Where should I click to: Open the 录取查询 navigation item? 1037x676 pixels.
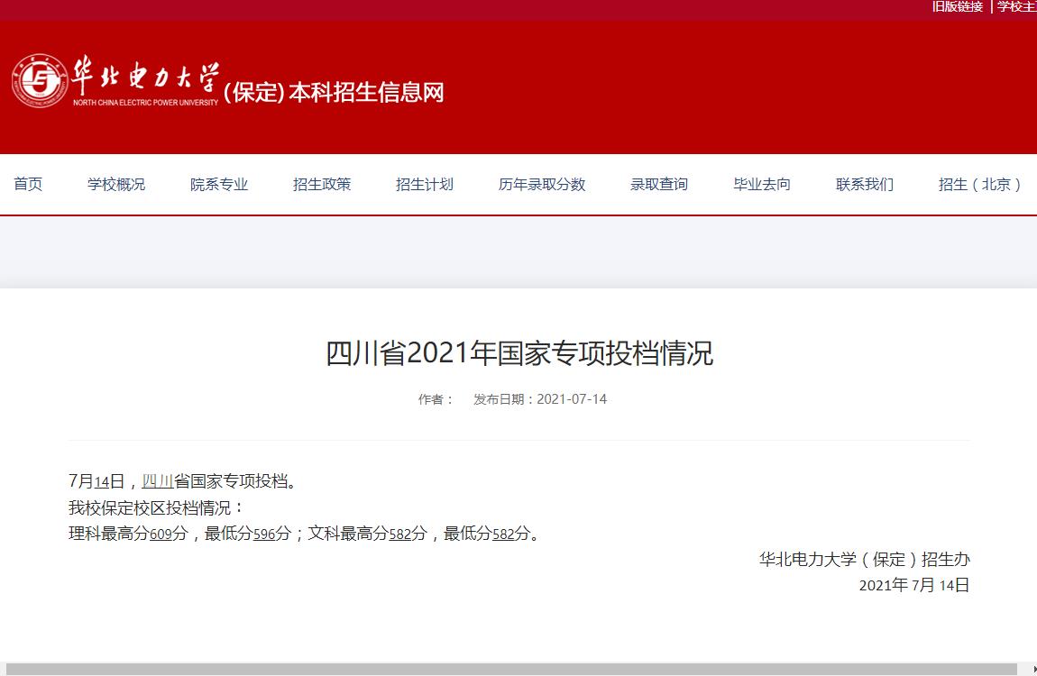(x=659, y=185)
